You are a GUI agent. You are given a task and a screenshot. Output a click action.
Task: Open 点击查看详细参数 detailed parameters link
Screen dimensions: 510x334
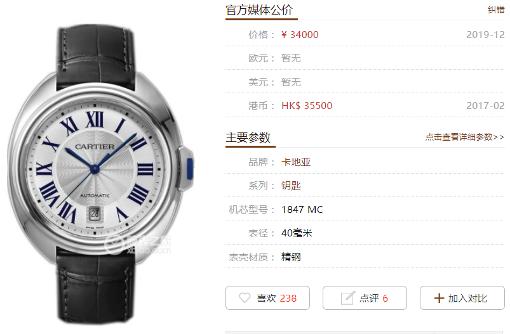[x=465, y=137]
